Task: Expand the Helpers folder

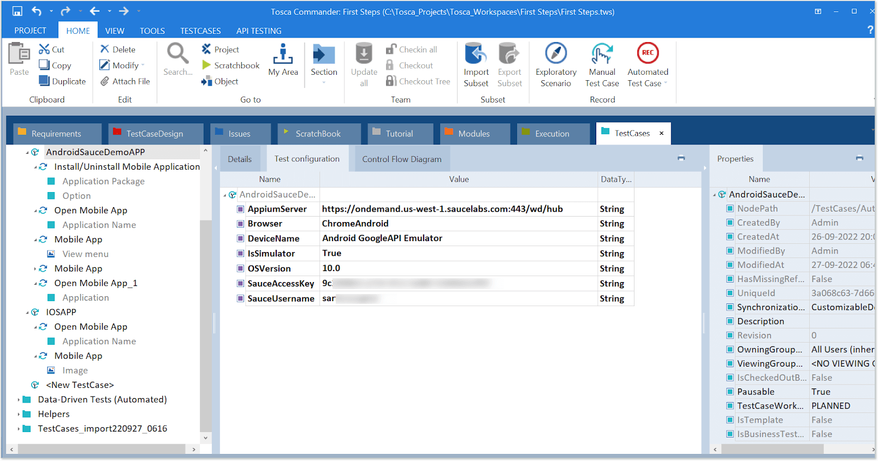Action: [19, 414]
